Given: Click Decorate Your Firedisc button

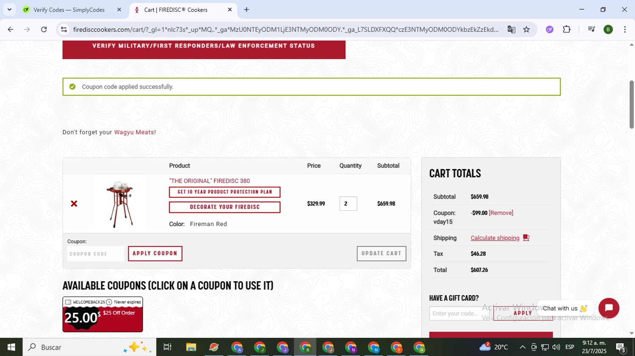Looking at the screenshot, I should tap(224, 207).
